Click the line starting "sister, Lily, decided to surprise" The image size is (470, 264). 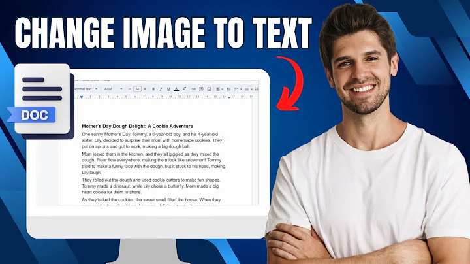[x=152, y=140]
